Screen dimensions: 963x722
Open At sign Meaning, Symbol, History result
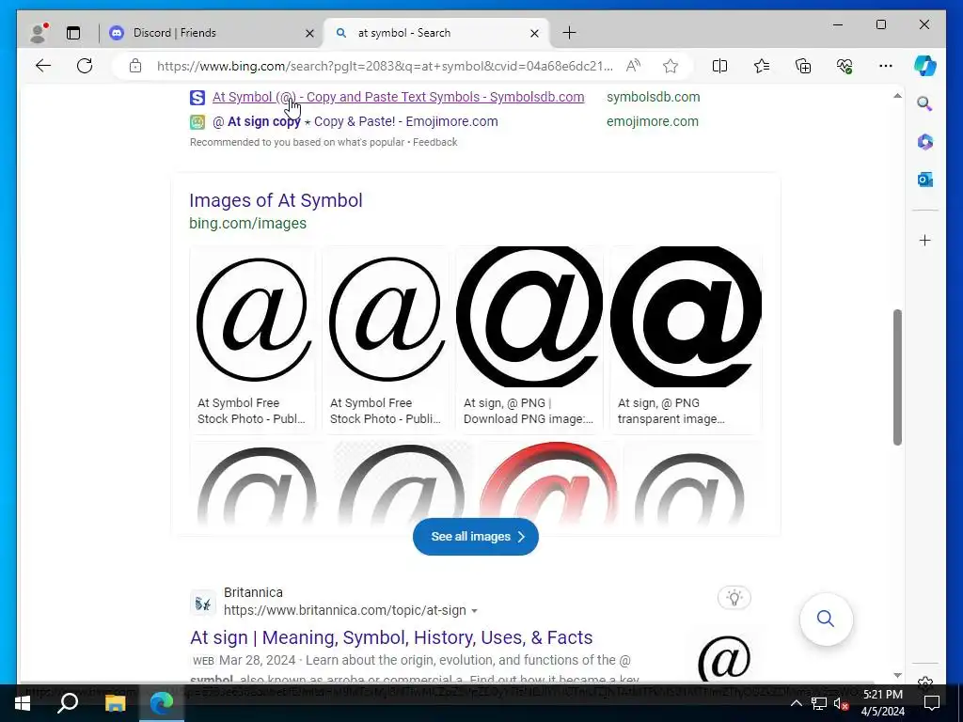tap(391, 637)
